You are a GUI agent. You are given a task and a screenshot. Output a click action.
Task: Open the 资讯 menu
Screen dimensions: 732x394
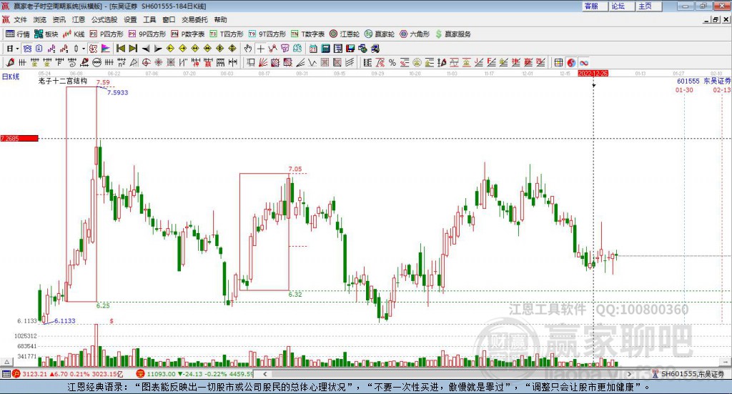click(59, 19)
